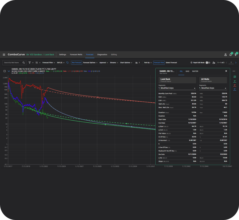
Task: Go to previous page arrow
Action: tap(226, 63)
